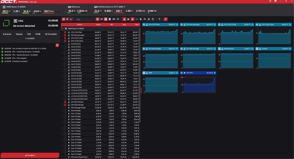Toggle the fan sensor type icon
The width and height of the screenshot is (294, 159).
tap(141, 19)
